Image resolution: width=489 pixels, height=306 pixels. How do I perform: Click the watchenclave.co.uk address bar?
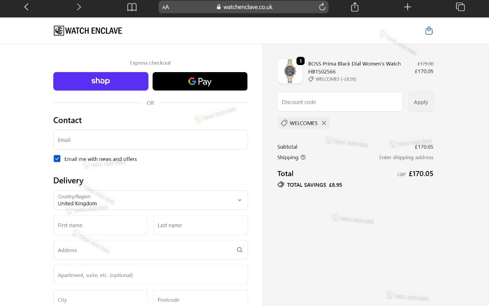[244, 7]
